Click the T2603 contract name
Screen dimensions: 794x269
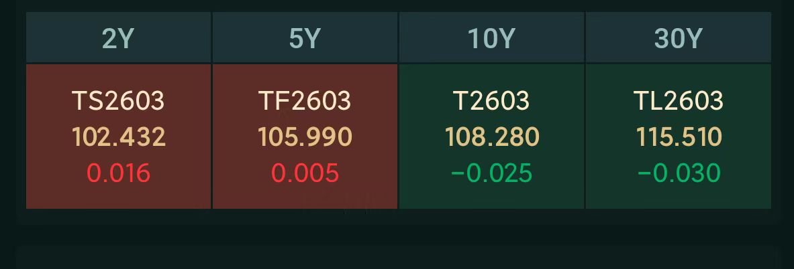(x=491, y=101)
